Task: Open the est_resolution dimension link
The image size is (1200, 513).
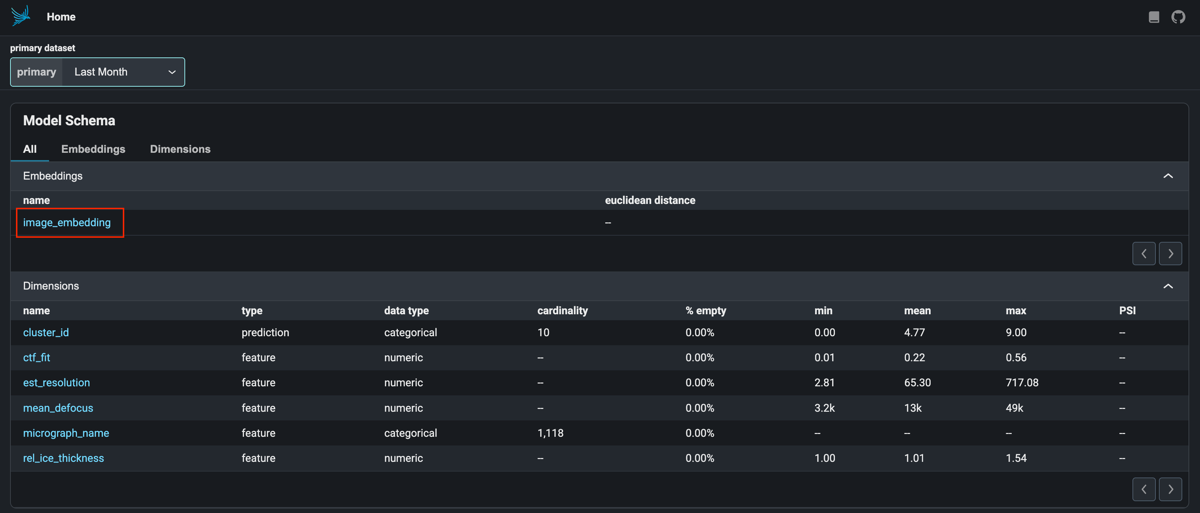Action: pos(56,382)
